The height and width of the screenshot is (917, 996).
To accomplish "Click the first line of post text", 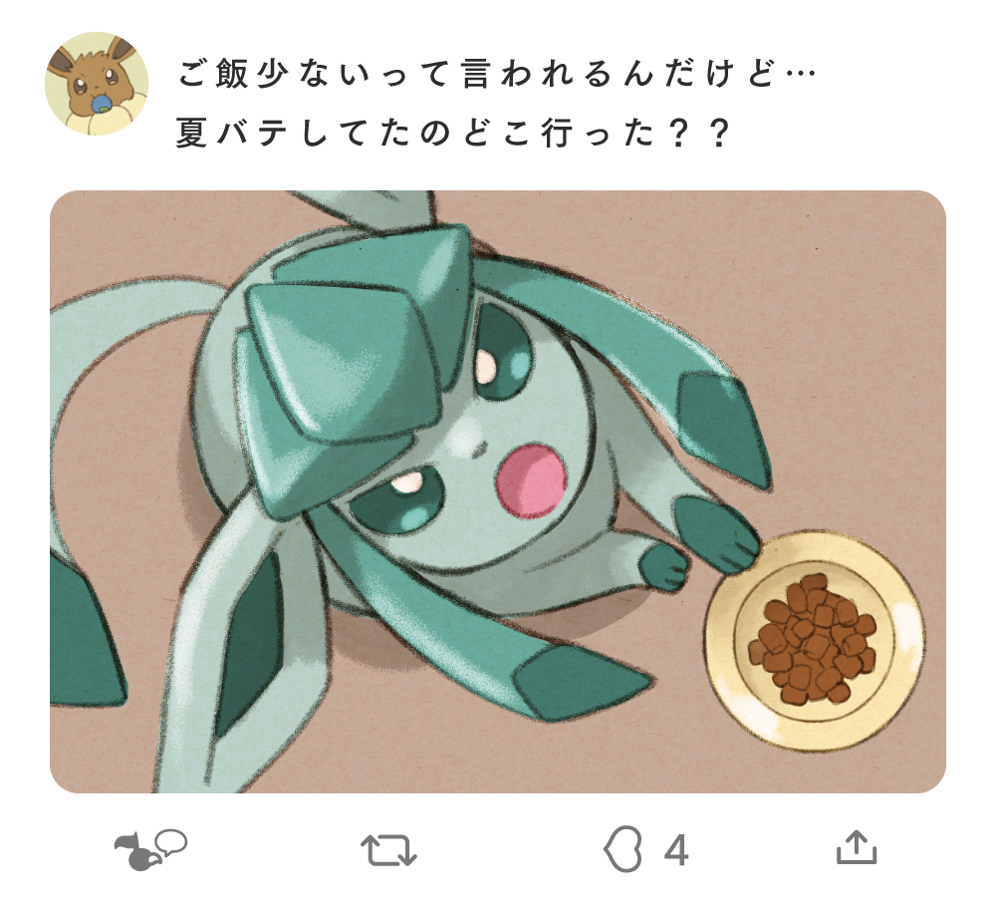I will click(x=496, y=74).
